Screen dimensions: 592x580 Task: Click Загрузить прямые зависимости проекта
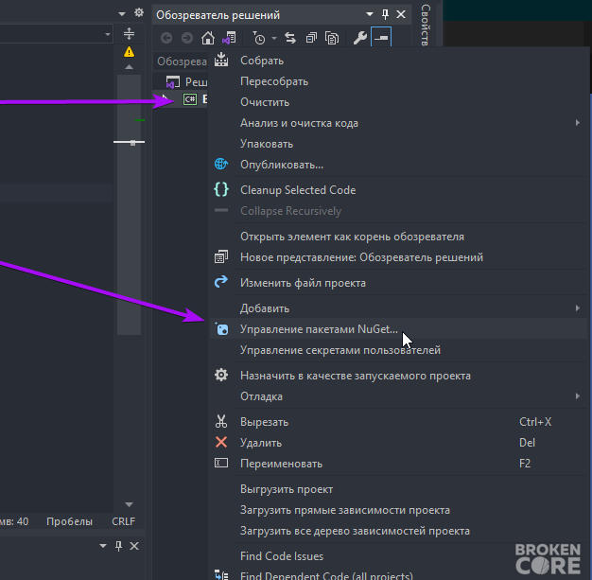coord(397,510)
